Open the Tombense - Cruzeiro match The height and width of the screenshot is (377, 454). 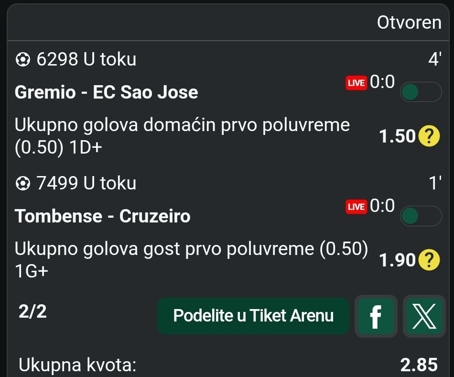pyautogui.click(x=103, y=216)
